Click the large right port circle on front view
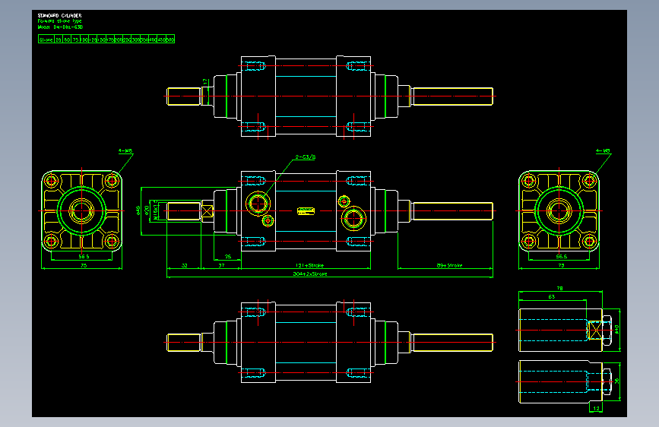The height and width of the screenshot is (427, 659). [353, 219]
